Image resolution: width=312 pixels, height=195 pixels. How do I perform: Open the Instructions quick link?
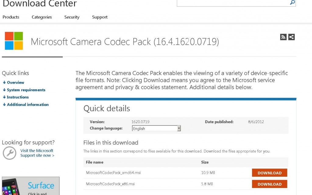point(18,97)
